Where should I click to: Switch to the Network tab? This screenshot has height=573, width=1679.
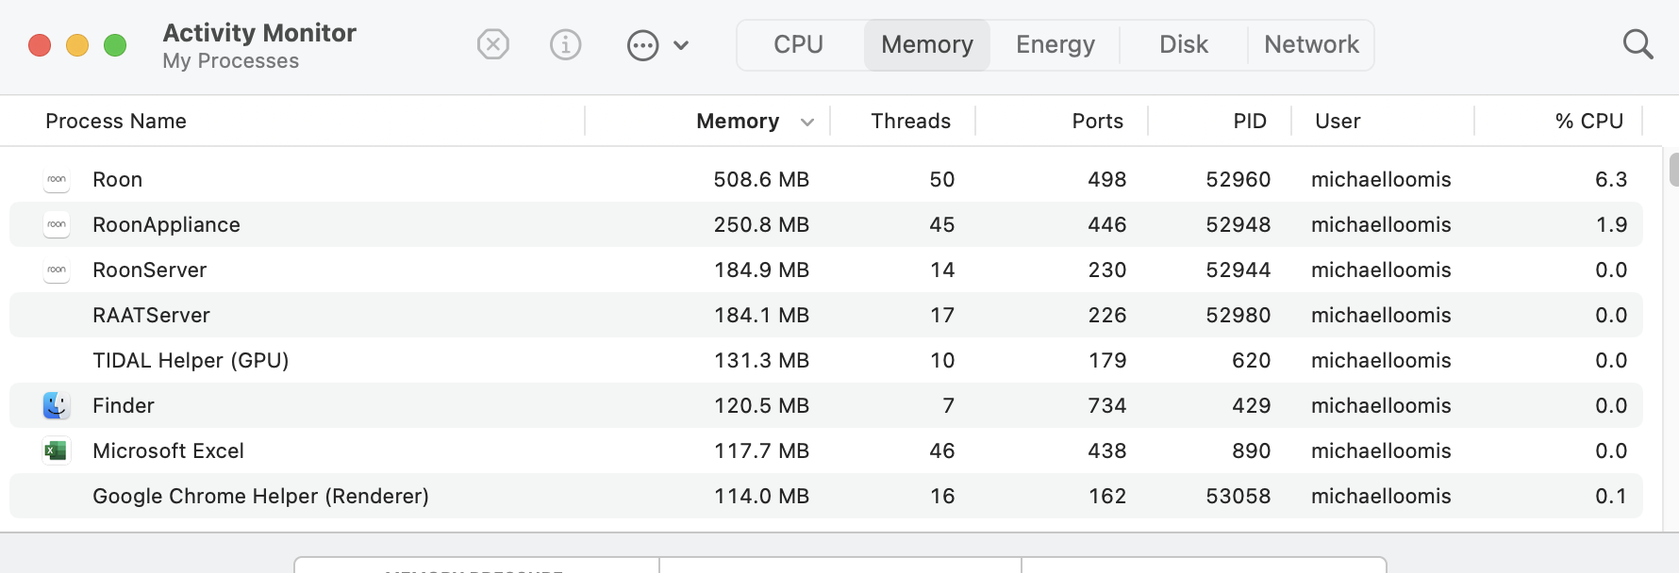pos(1311,44)
